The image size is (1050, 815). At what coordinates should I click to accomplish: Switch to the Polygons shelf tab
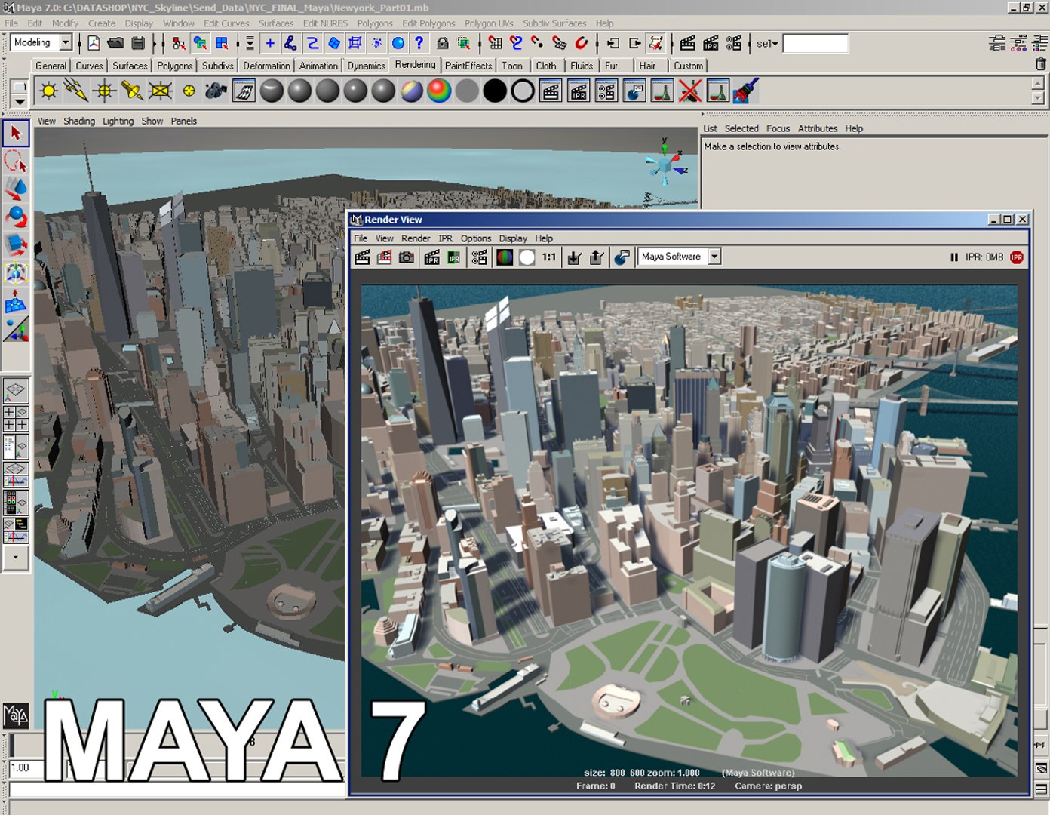[174, 66]
